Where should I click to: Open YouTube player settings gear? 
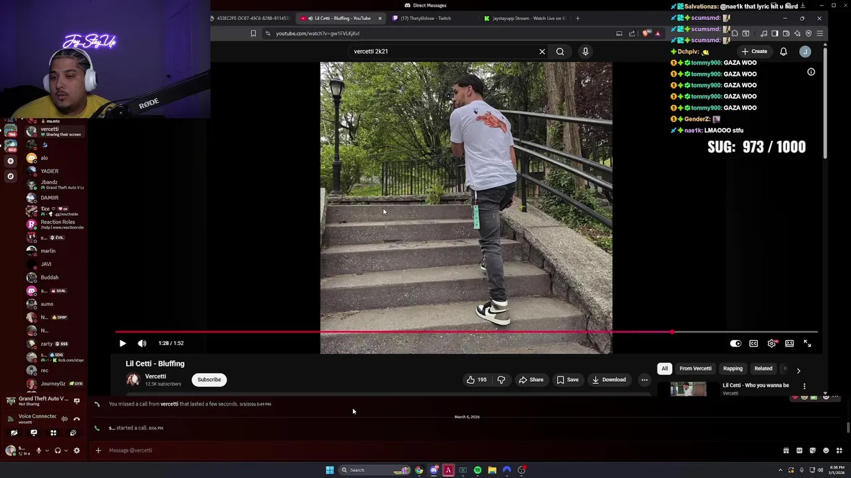(771, 343)
